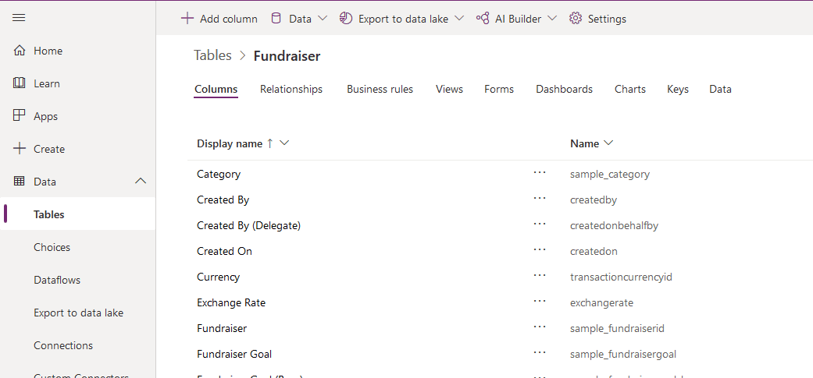Switch to the Business rules tab
813x378 pixels.
380,90
